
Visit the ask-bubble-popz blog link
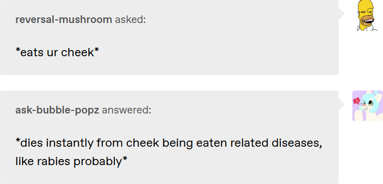click(57, 110)
